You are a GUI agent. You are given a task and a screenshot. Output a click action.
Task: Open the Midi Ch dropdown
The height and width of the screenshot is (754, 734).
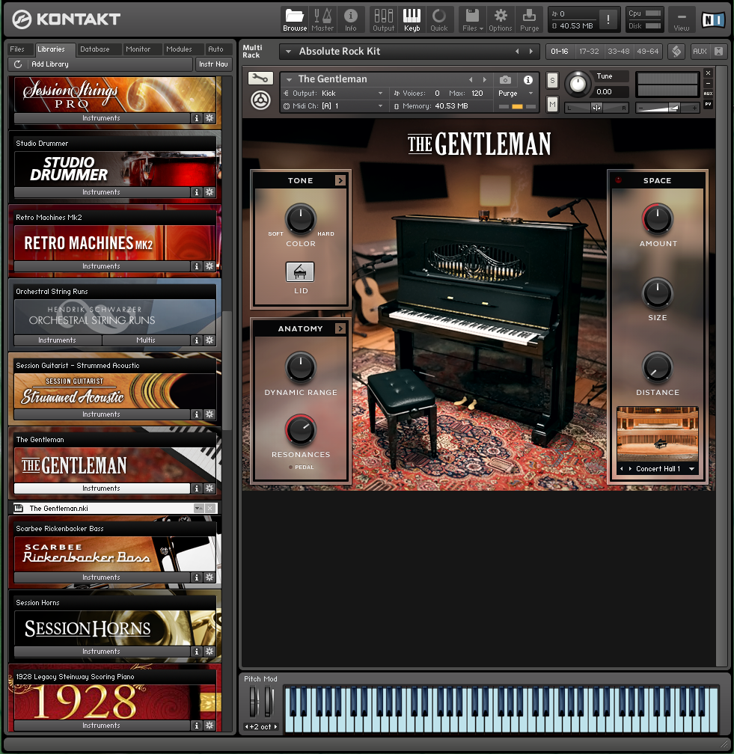pyautogui.click(x=380, y=106)
